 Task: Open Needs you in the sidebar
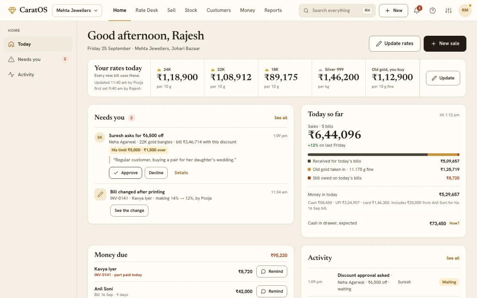(x=38, y=59)
